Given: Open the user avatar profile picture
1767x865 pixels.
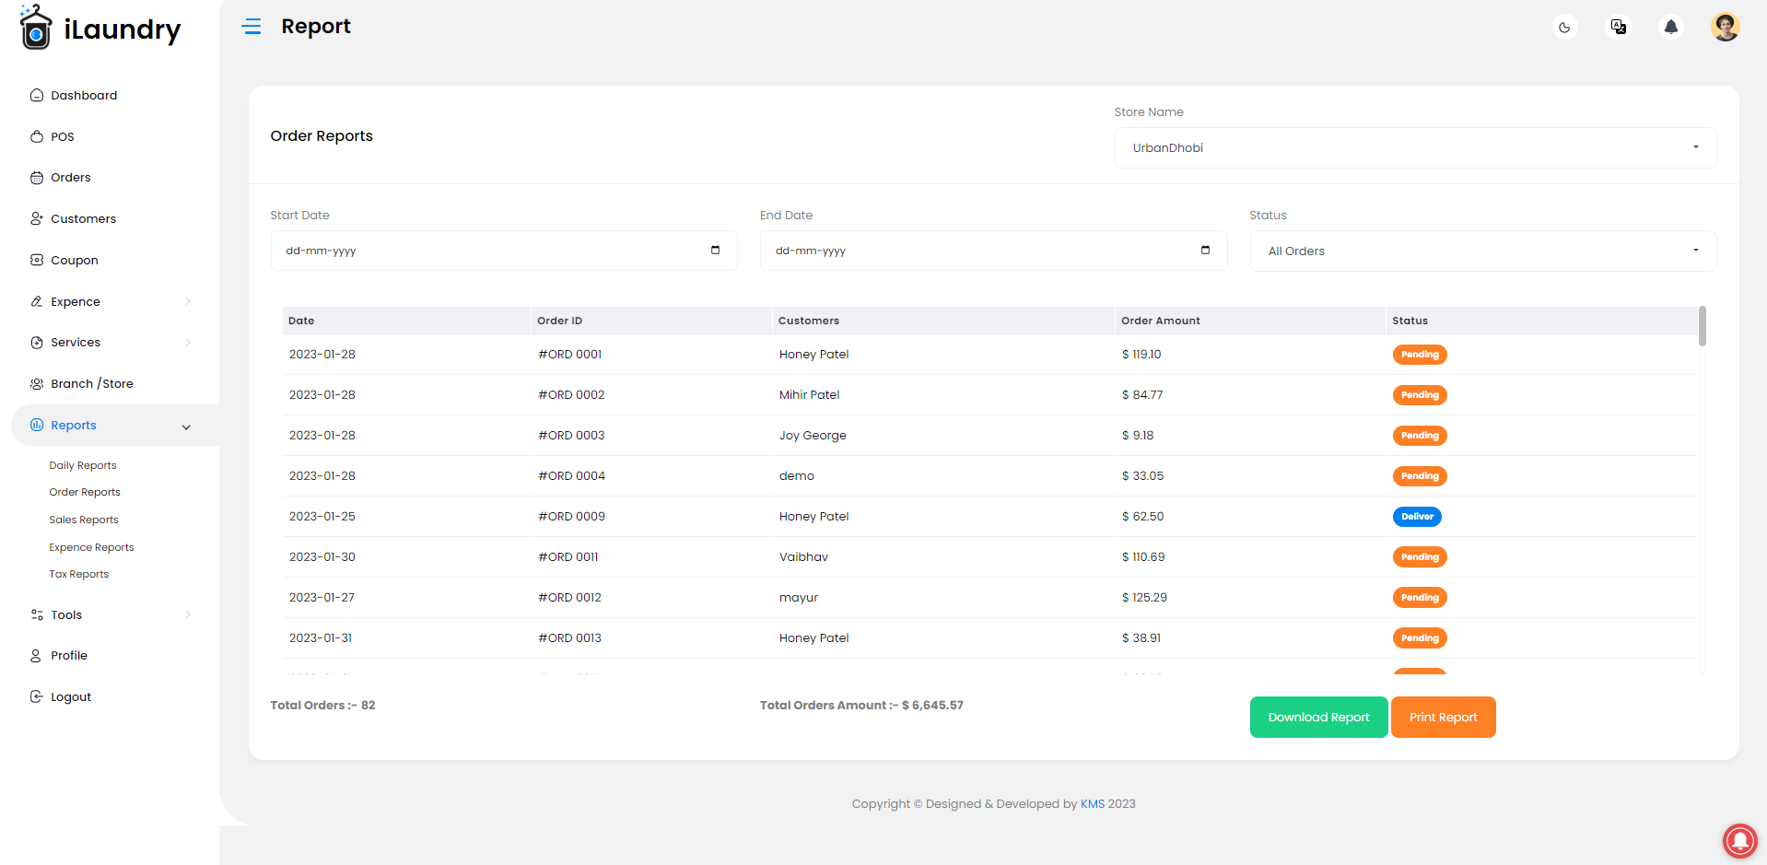Looking at the screenshot, I should (1726, 27).
